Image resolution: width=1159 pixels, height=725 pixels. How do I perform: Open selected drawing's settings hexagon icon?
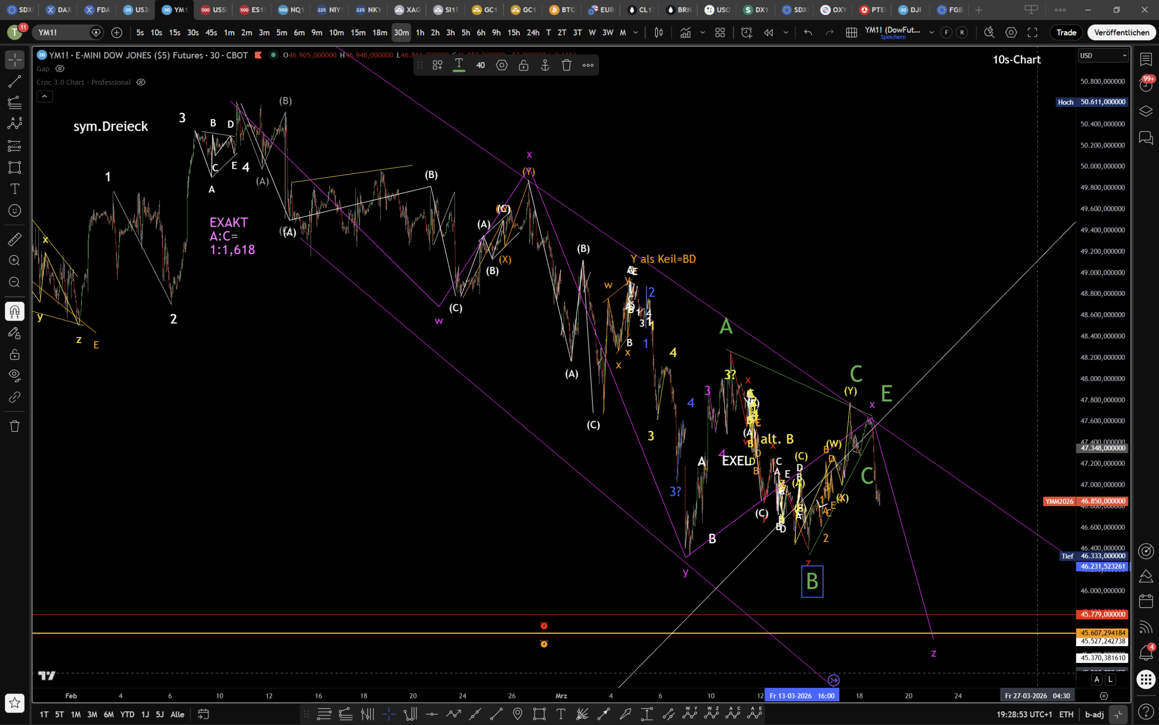click(502, 65)
